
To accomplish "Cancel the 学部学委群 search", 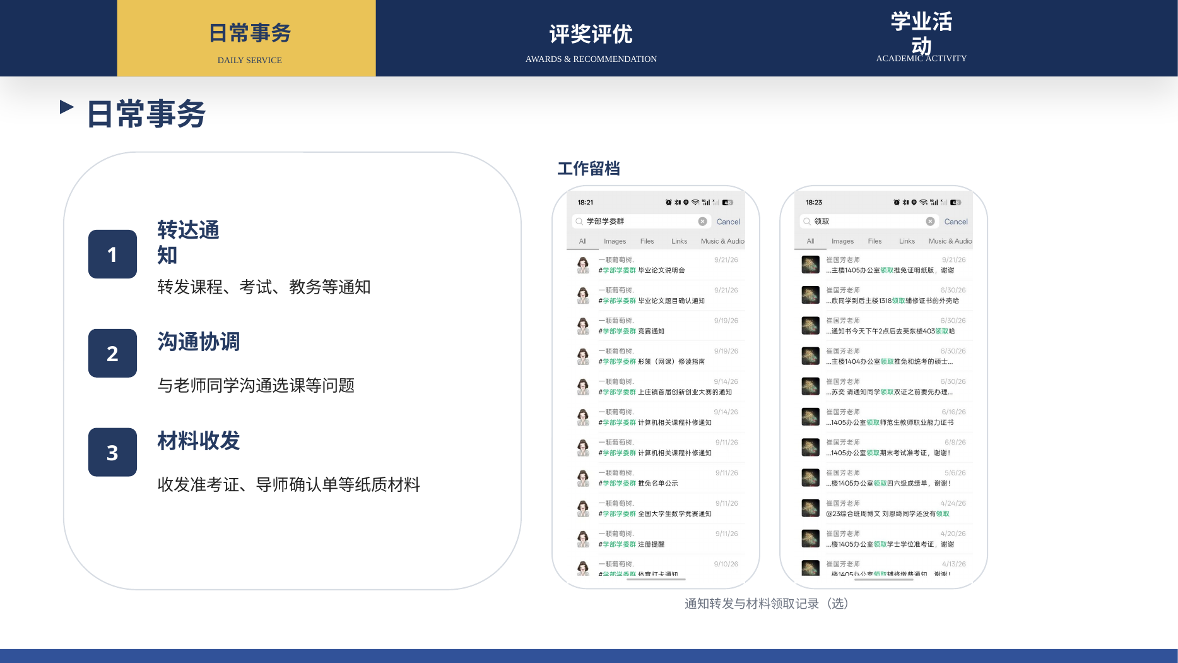I will pyautogui.click(x=728, y=222).
